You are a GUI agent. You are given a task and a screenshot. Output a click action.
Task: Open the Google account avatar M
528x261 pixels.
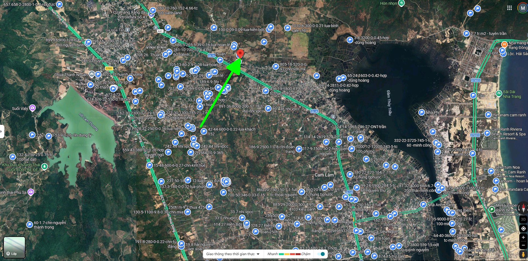click(523, 8)
